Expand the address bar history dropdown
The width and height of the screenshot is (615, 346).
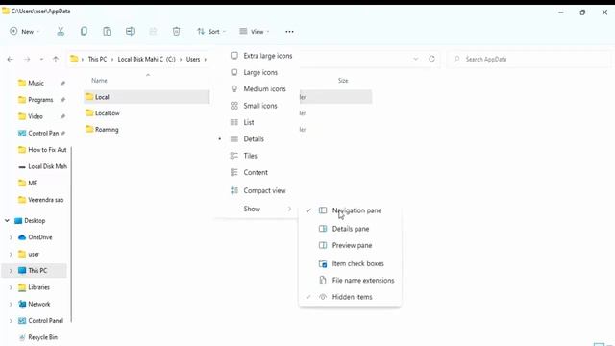click(x=416, y=59)
